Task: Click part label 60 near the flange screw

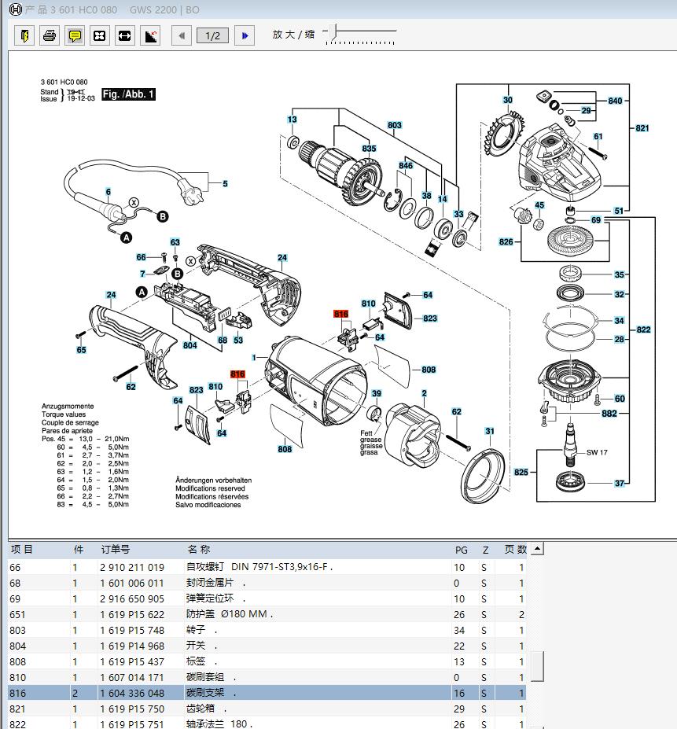Action: [620, 399]
